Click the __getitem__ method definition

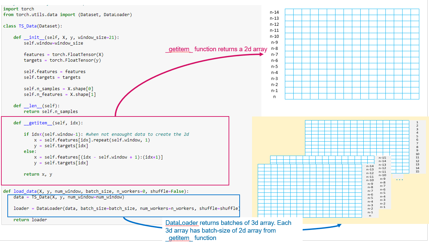tap(48, 123)
